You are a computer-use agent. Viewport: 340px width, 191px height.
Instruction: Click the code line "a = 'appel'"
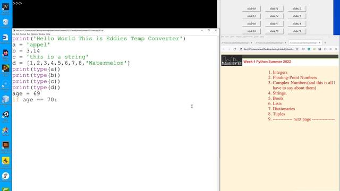(x=31, y=45)
